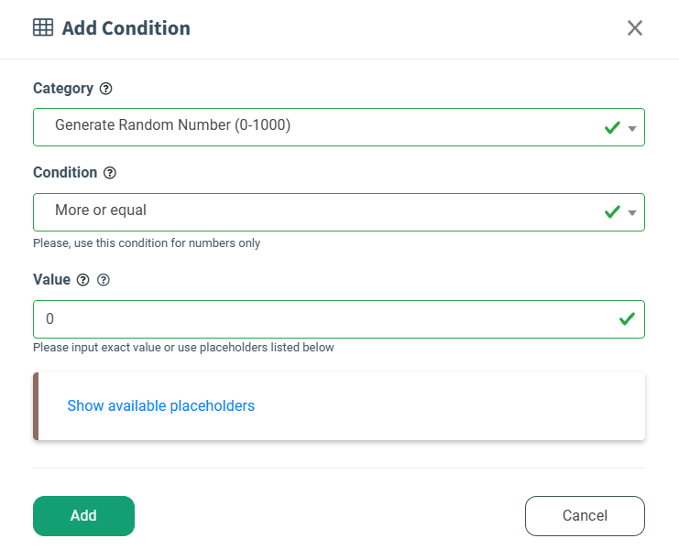The height and width of the screenshot is (560, 679).
Task: Open the help icon beside the Condition label
Action: tap(110, 173)
